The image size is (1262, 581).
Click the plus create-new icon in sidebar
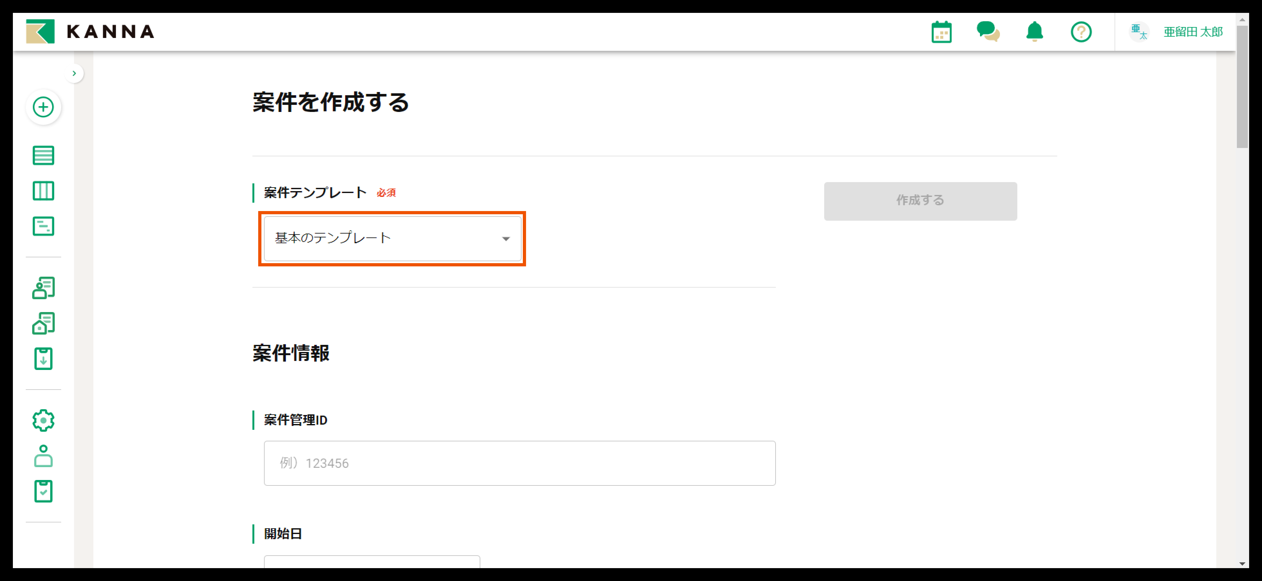(x=43, y=107)
